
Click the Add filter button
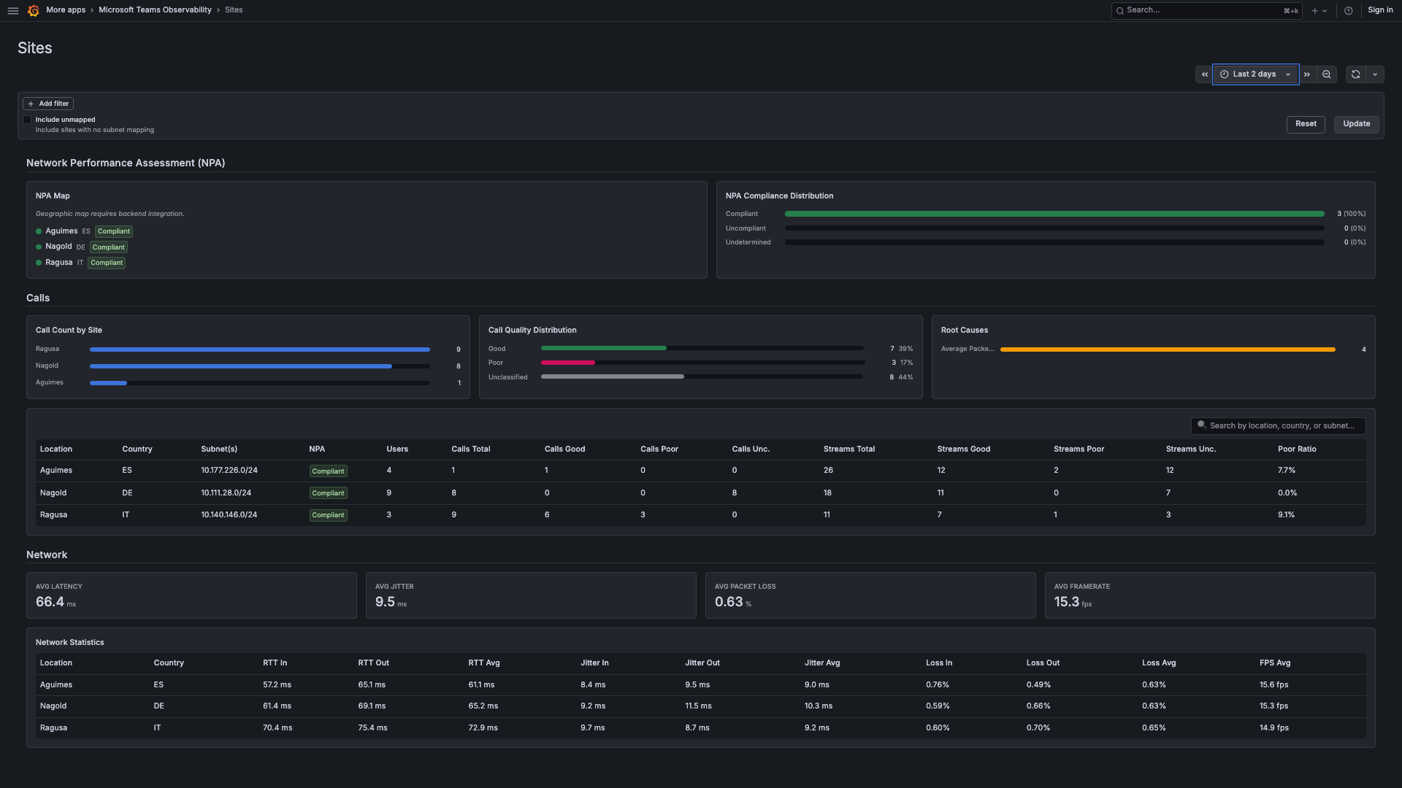pos(48,104)
